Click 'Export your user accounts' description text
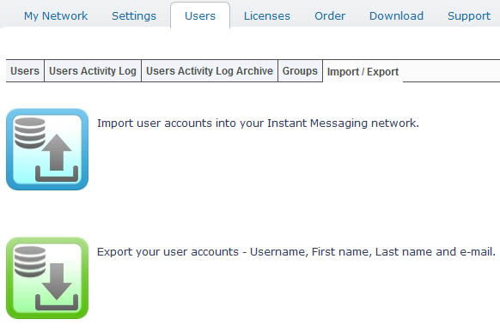 coord(296,252)
